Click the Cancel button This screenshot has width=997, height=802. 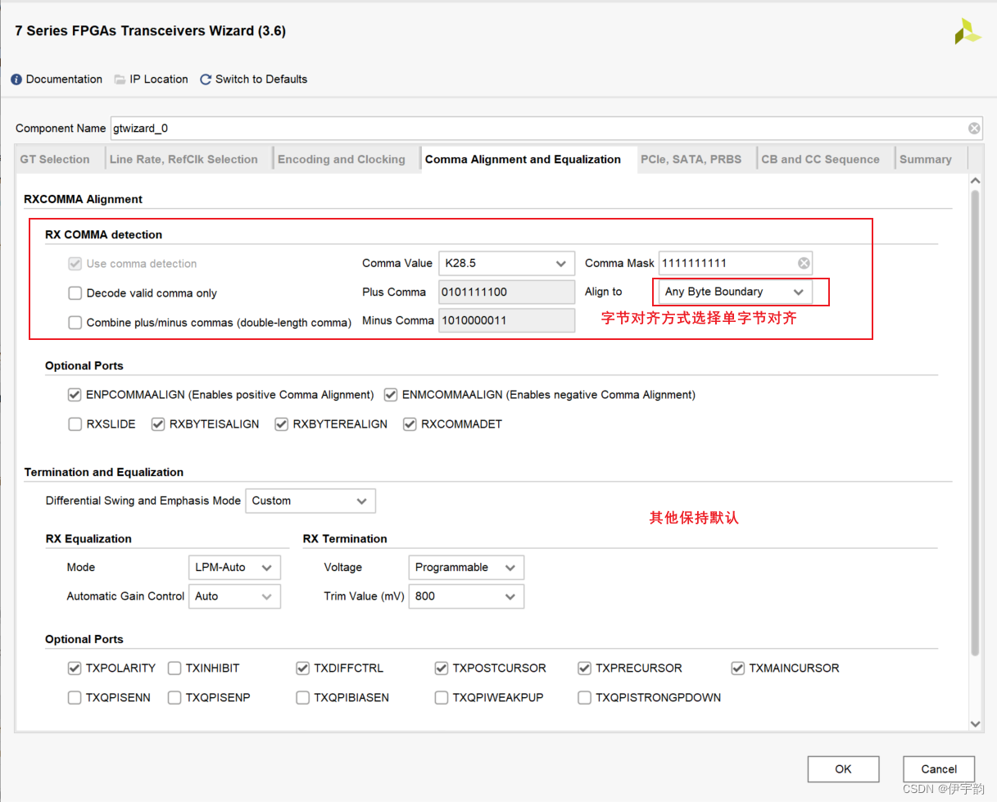click(x=939, y=769)
